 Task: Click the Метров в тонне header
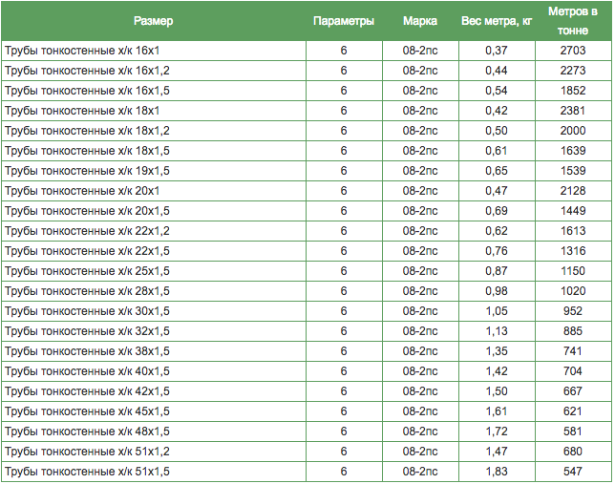pos(573,21)
